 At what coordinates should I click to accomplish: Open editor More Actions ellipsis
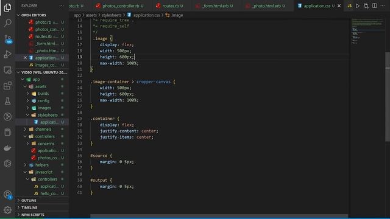(x=383, y=5)
